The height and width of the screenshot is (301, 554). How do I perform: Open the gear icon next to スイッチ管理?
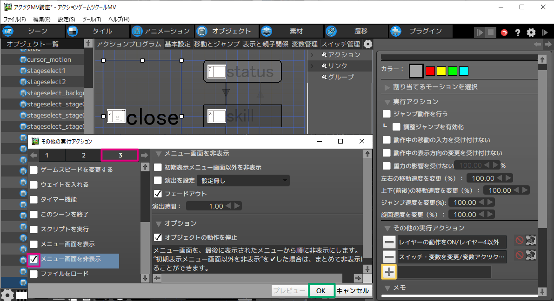click(368, 44)
